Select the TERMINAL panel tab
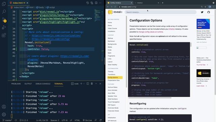 tap(58, 84)
